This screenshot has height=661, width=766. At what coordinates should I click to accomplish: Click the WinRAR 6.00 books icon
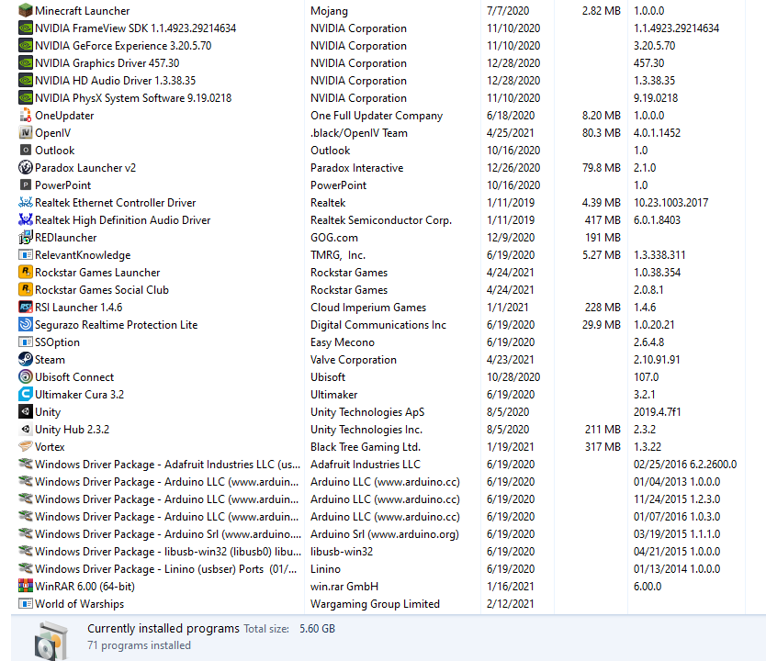click(26, 586)
